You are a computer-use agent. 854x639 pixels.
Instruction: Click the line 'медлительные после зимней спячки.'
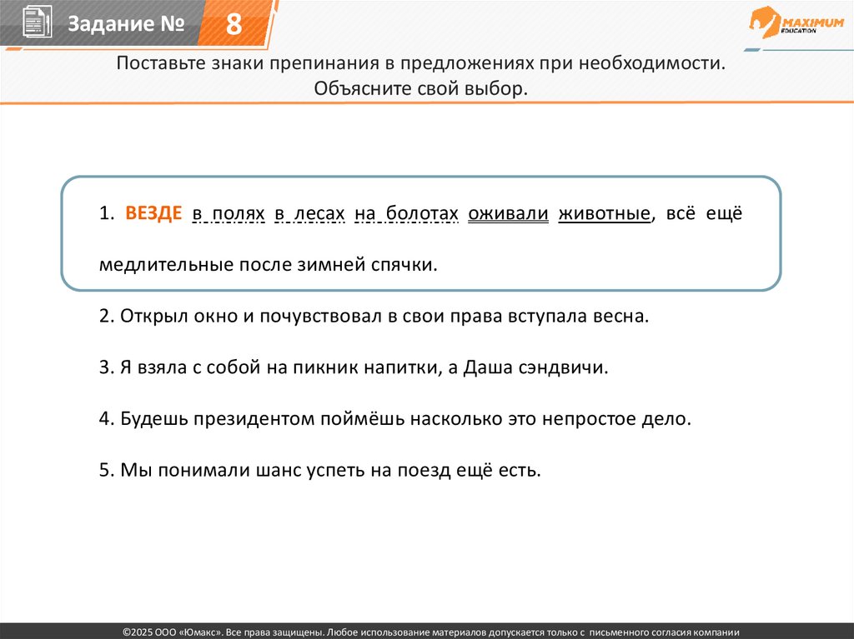pos(268,265)
